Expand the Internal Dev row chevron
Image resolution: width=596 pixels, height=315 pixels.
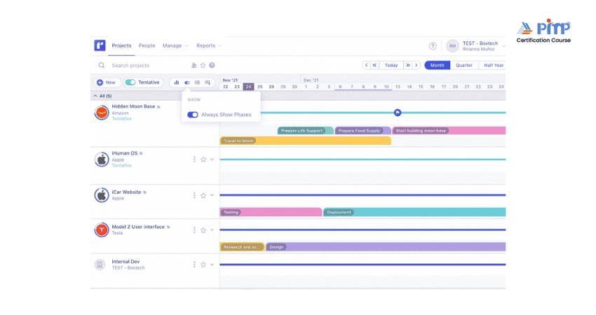[212, 265]
